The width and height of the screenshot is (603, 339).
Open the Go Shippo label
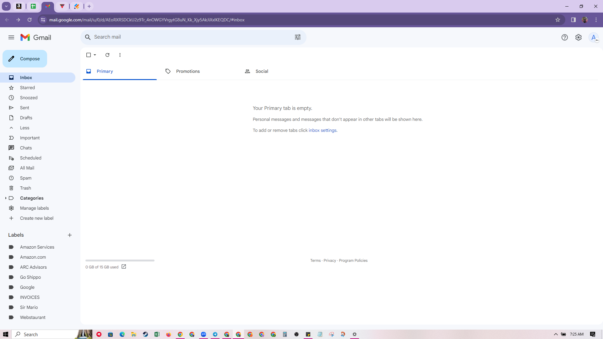38,277
